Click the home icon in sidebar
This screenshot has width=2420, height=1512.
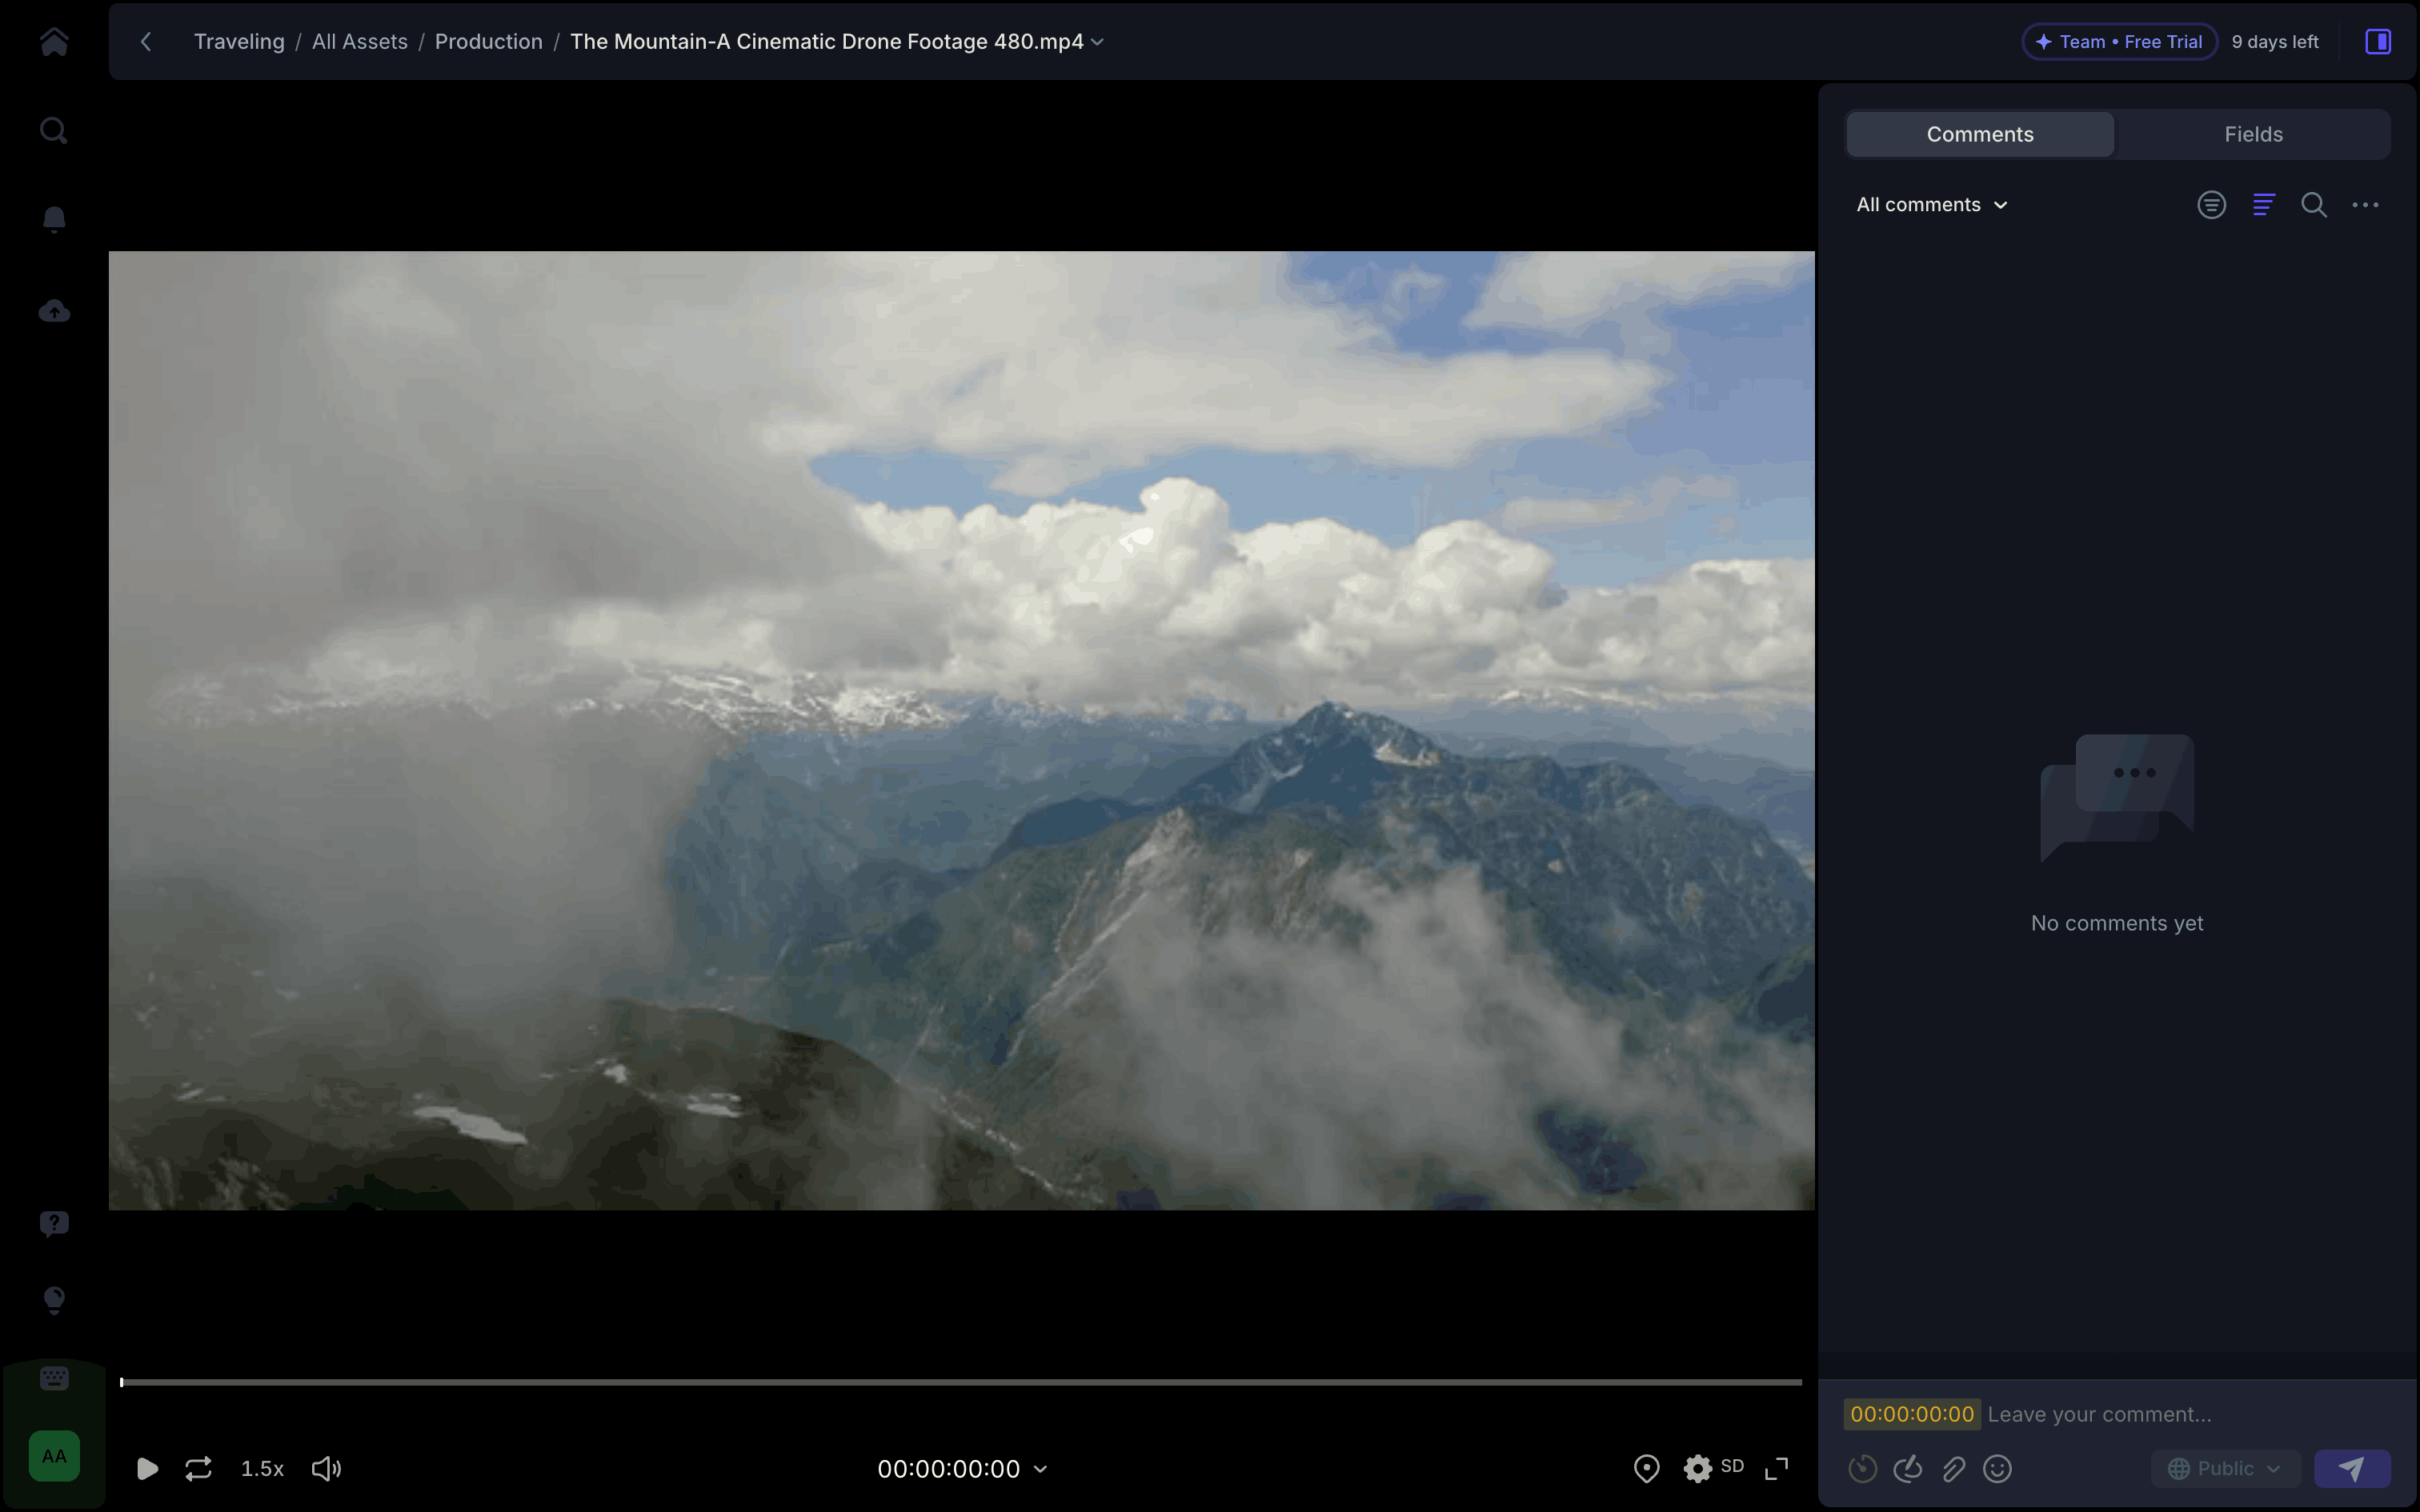[x=54, y=42]
